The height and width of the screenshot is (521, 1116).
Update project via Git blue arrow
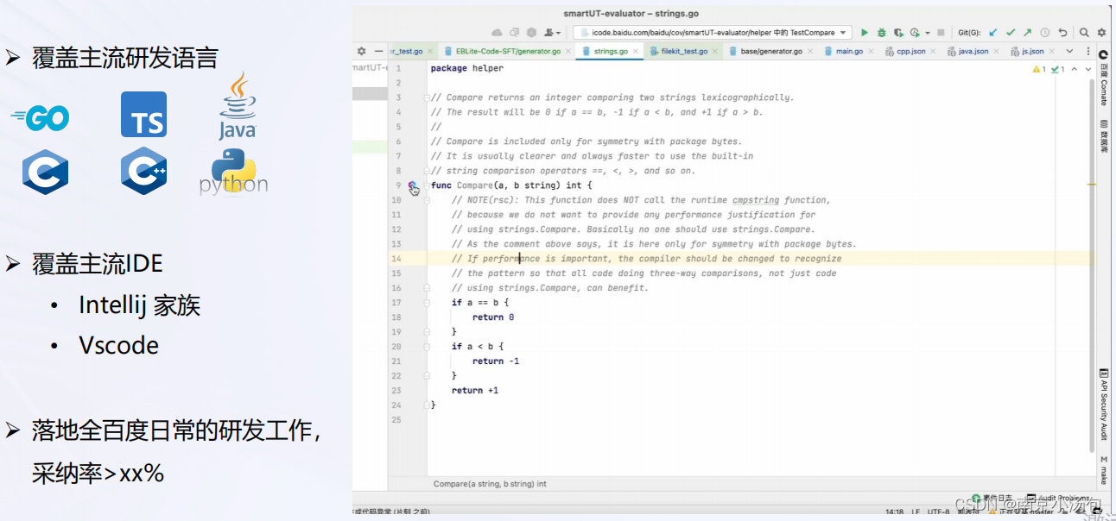[x=992, y=33]
